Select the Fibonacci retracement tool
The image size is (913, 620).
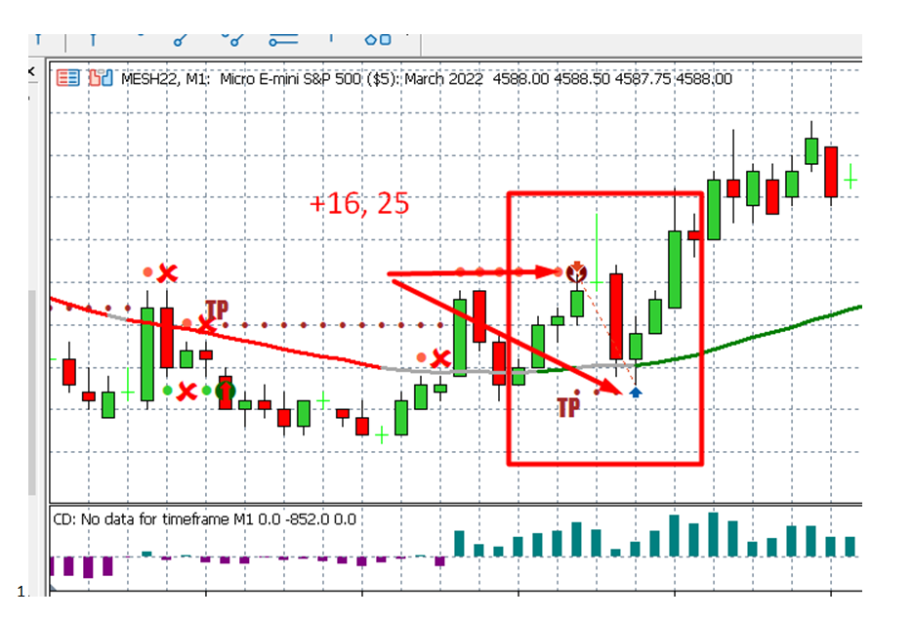[283, 40]
